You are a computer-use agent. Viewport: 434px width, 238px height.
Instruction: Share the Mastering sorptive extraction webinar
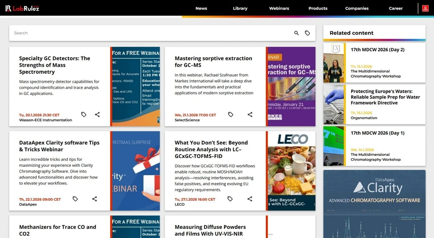[x=250, y=114]
